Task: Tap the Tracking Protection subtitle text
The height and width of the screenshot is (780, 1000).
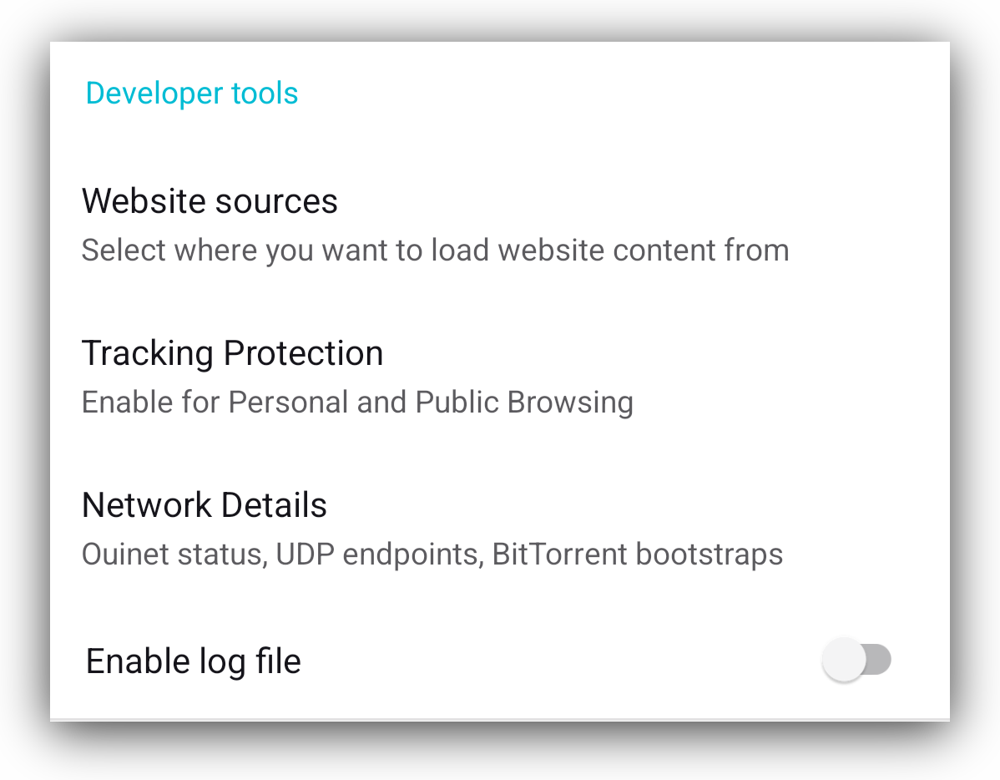Action: (x=356, y=402)
